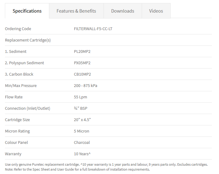Click the CB10MP2 carbon block code

(x=83, y=74)
